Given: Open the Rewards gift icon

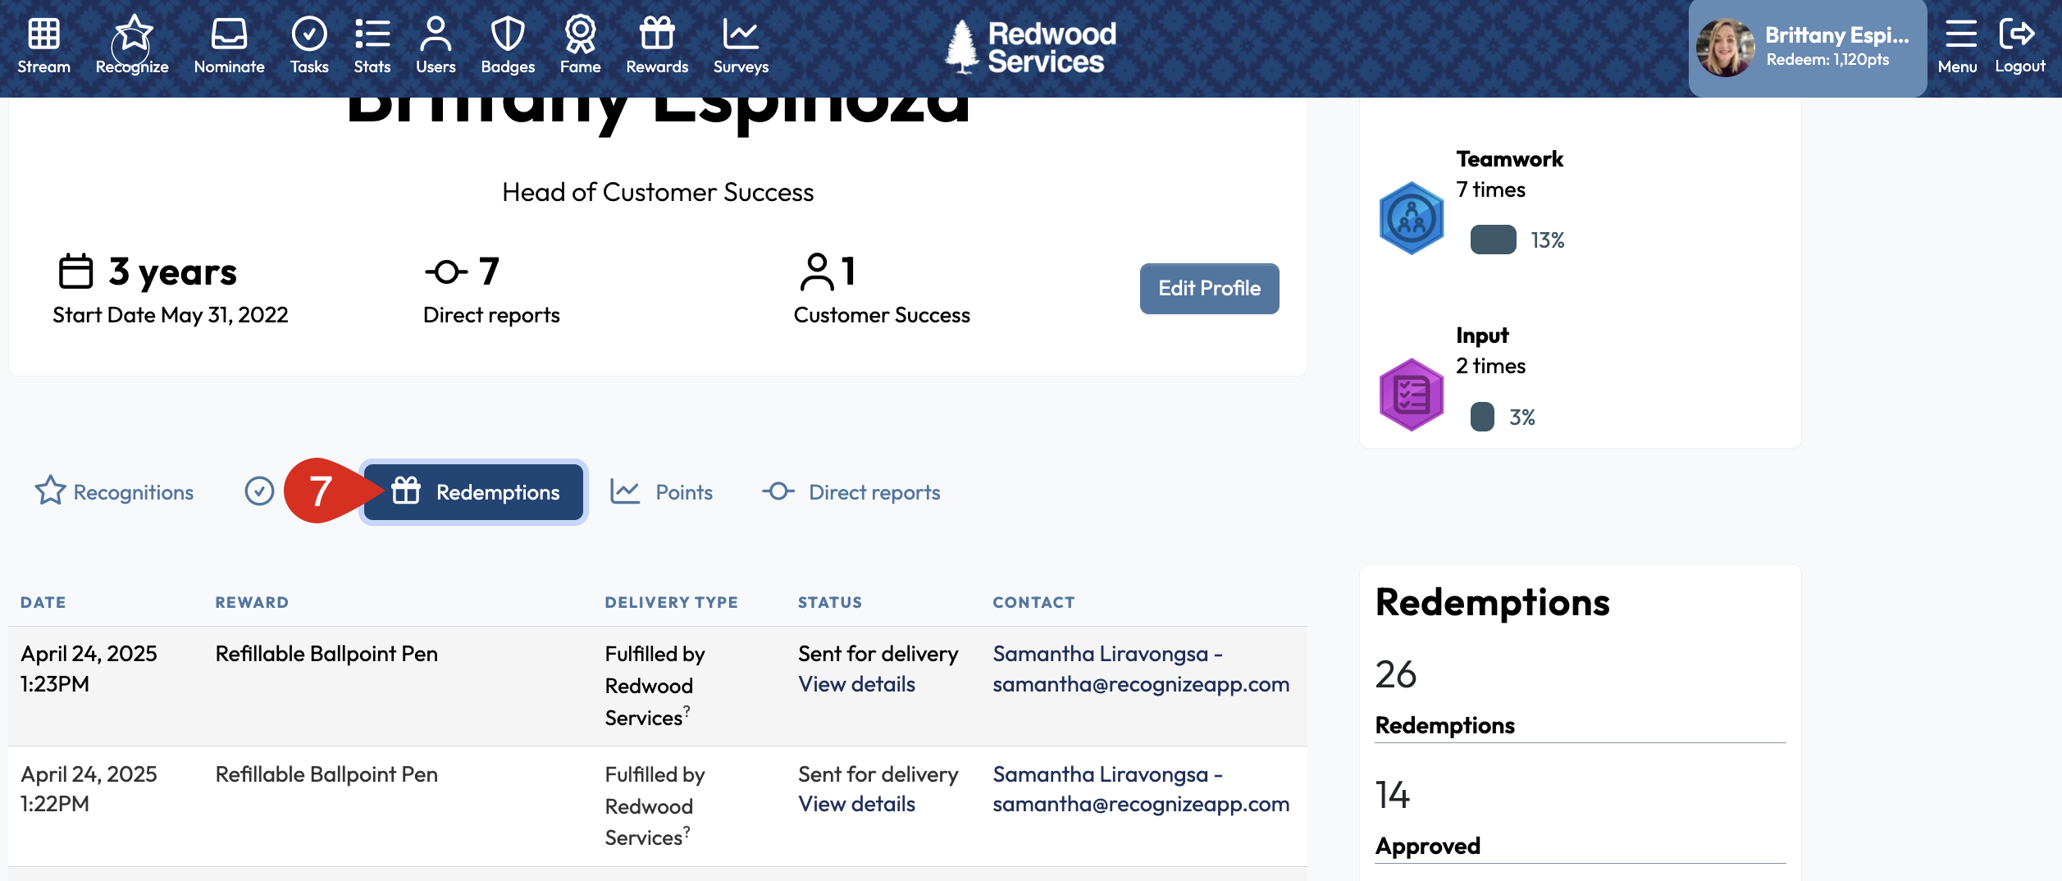Looking at the screenshot, I should pos(657,34).
